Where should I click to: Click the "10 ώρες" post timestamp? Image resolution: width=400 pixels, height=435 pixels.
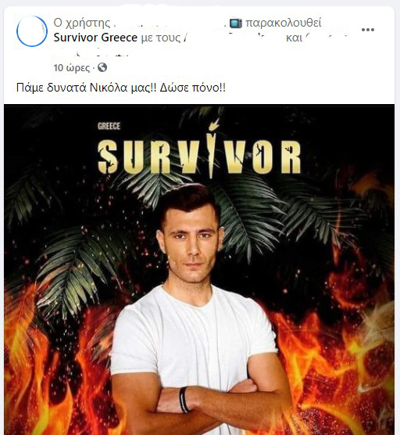[x=72, y=68]
